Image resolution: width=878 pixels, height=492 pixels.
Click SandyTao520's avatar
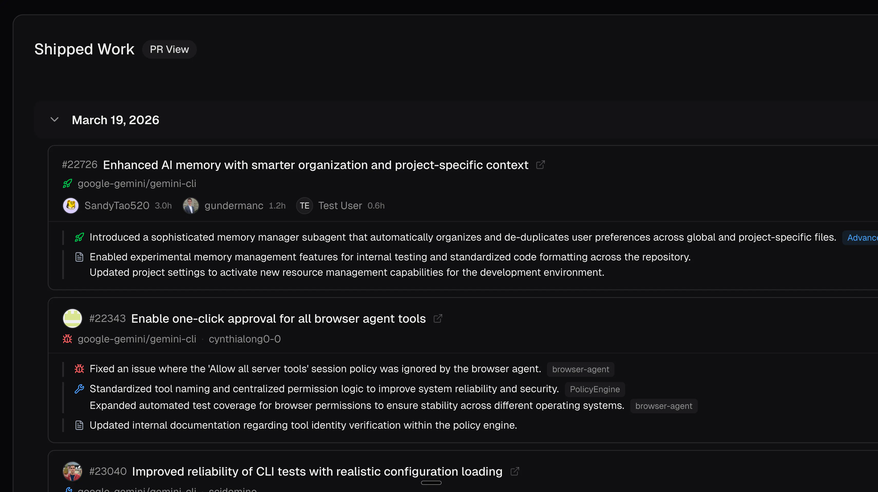71,206
